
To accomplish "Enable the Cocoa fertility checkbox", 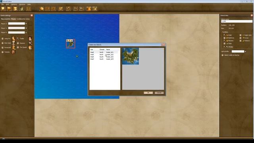I will pos(241,38).
